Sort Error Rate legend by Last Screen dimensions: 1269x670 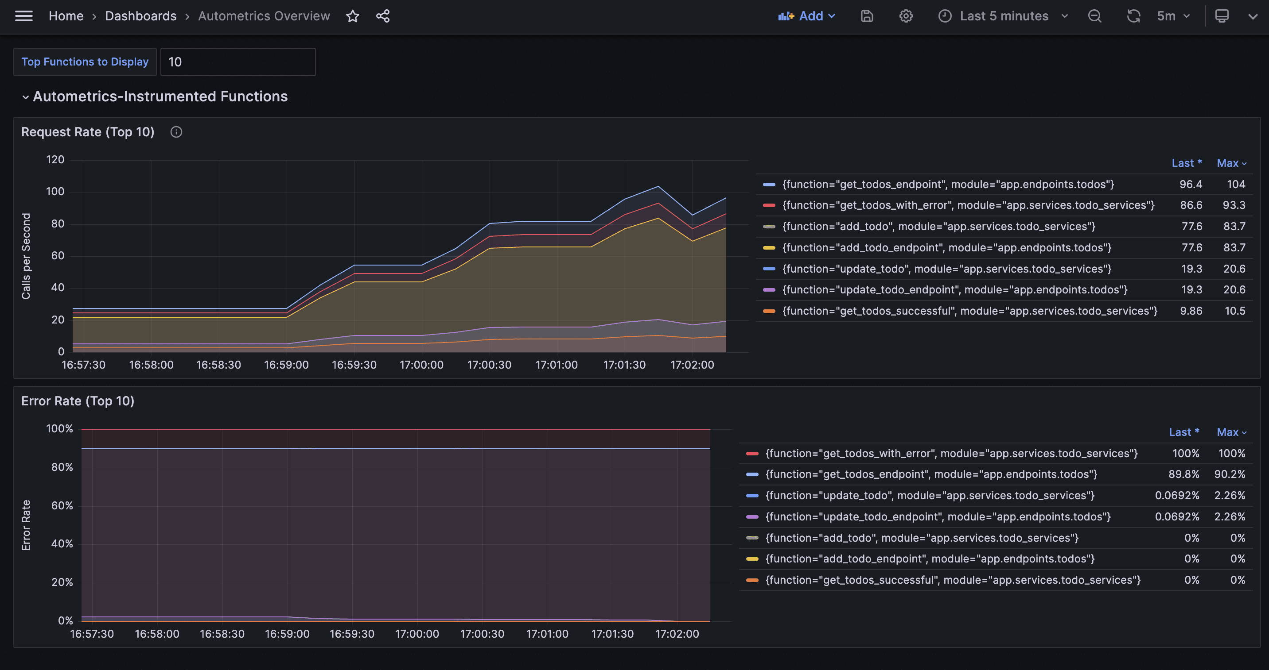(1184, 432)
